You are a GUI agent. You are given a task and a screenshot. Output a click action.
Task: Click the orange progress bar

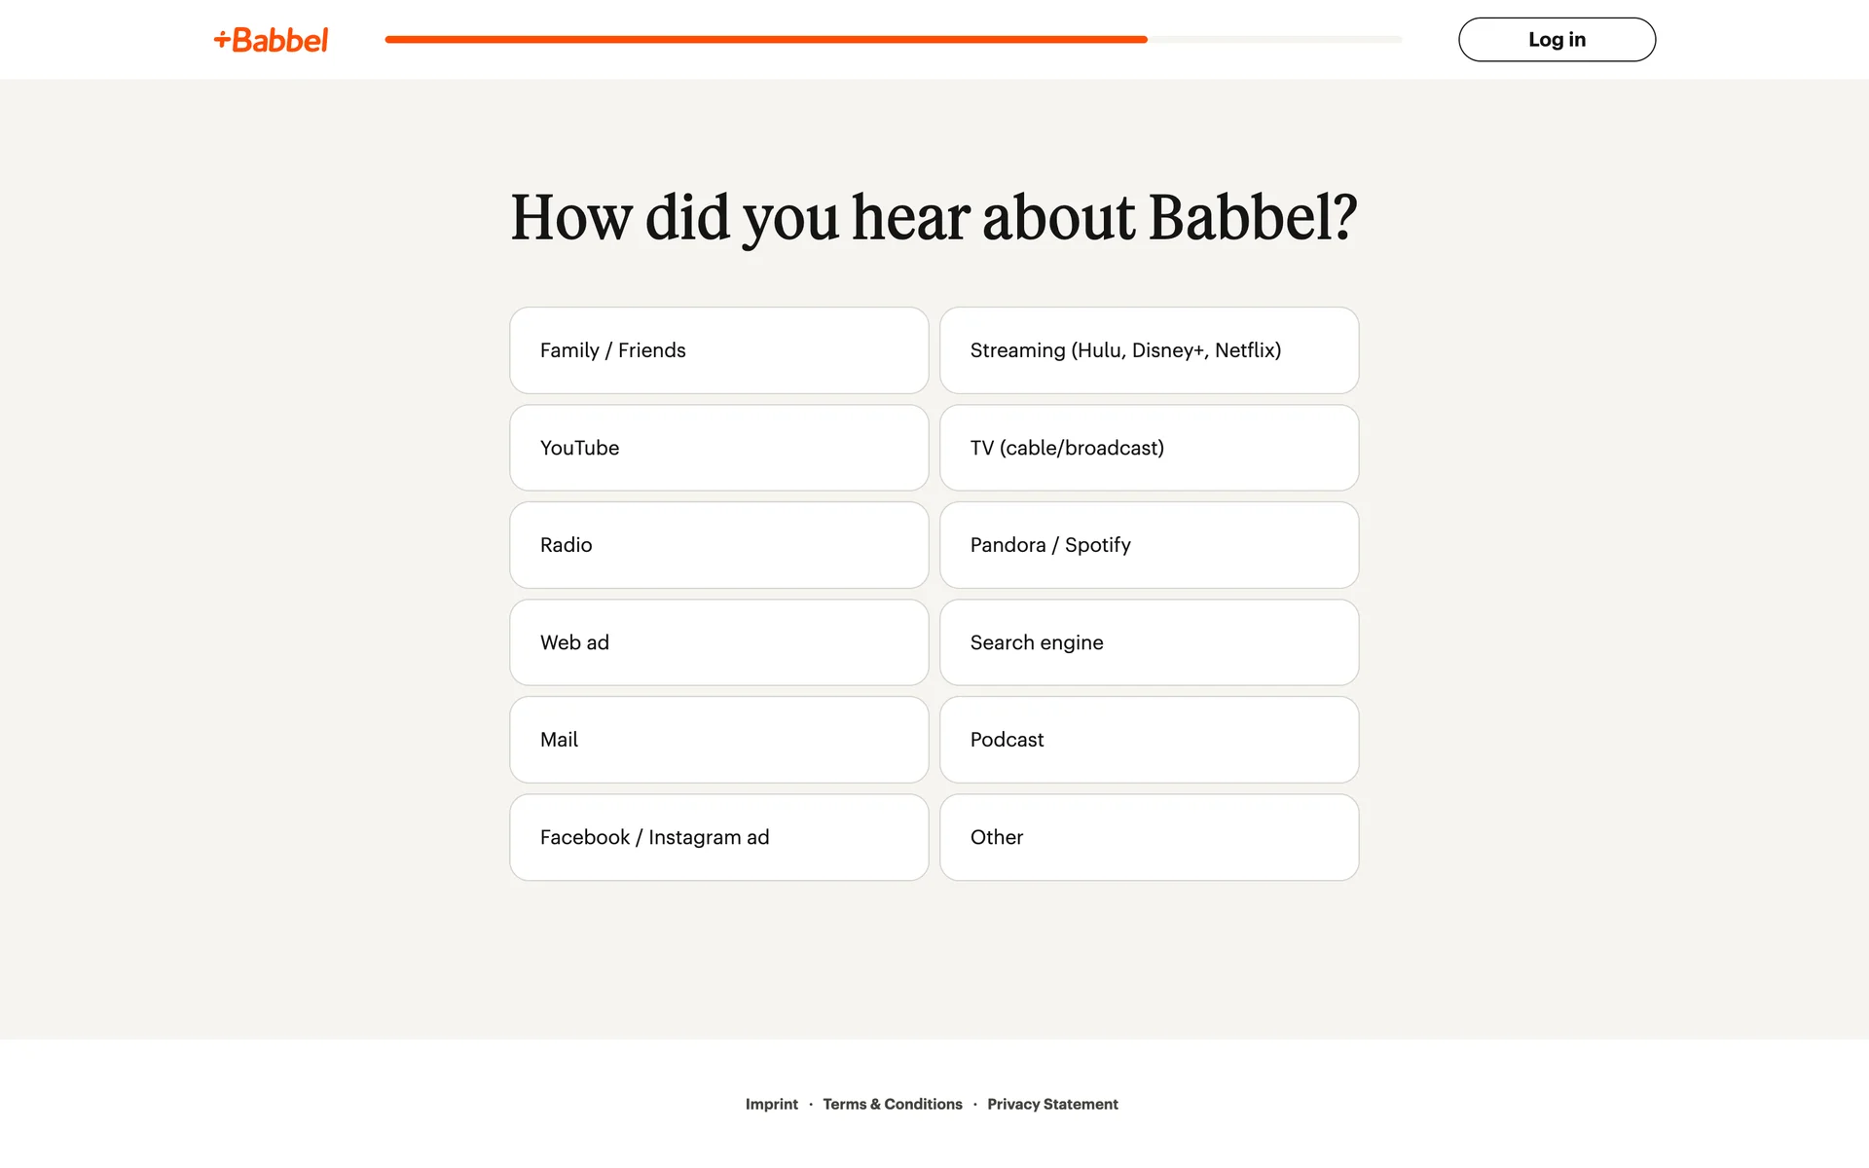pyautogui.click(x=765, y=40)
